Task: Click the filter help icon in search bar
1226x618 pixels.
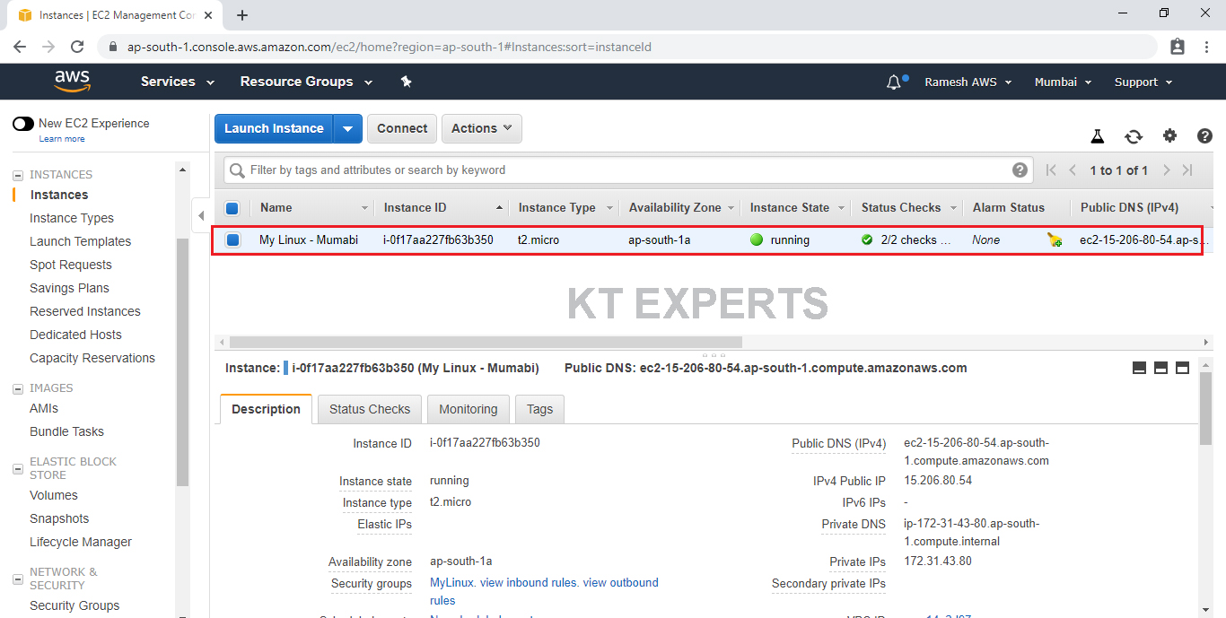Action: [1020, 170]
